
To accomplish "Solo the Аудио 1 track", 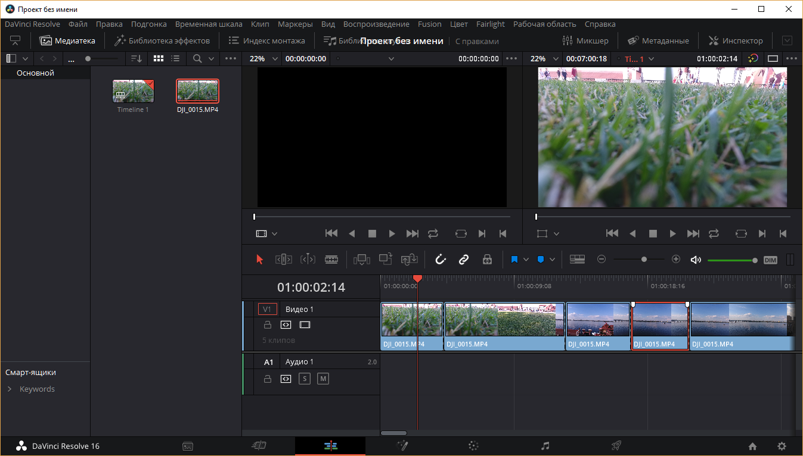I will click(x=305, y=379).
